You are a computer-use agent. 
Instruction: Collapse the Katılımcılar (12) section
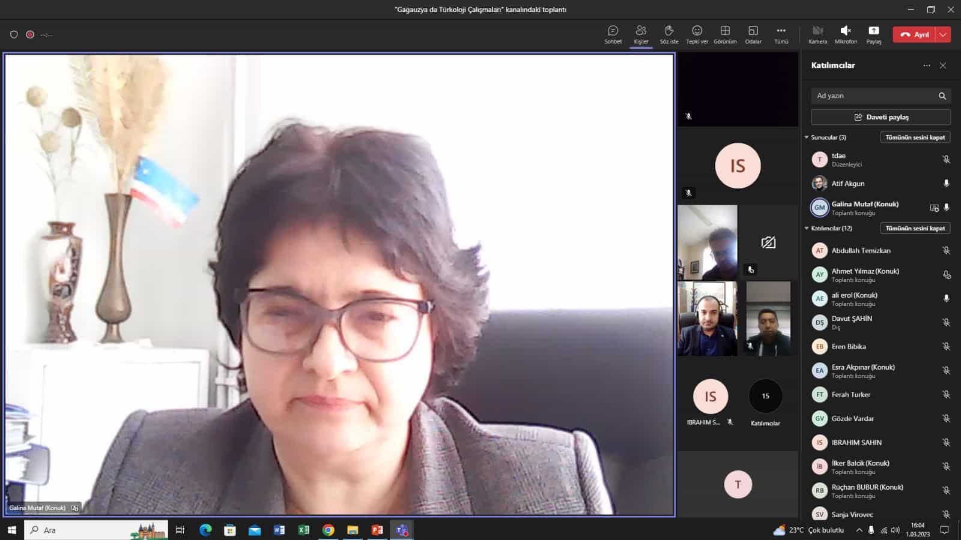click(x=807, y=229)
